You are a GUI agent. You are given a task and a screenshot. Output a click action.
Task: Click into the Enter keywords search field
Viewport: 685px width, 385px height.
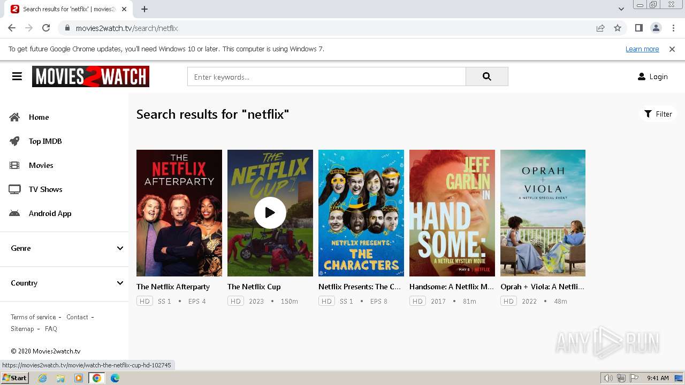point(326,76)
